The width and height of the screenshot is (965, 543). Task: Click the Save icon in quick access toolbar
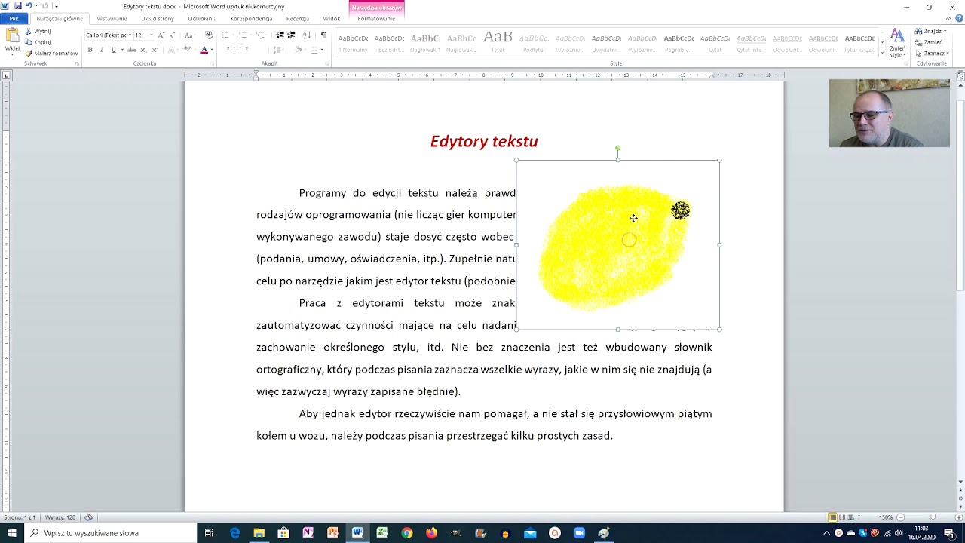tap(17, 6)
